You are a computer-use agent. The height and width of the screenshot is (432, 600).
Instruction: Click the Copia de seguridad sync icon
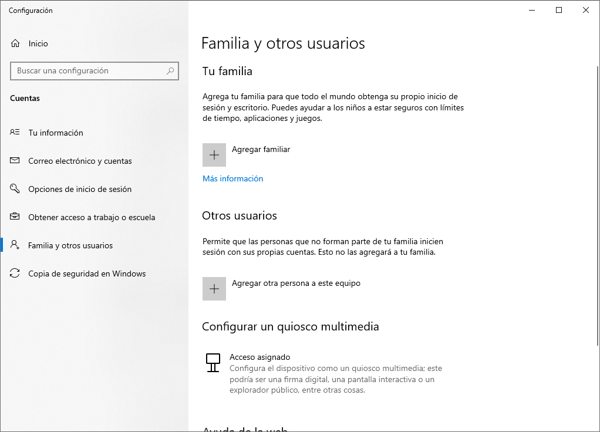15,274
